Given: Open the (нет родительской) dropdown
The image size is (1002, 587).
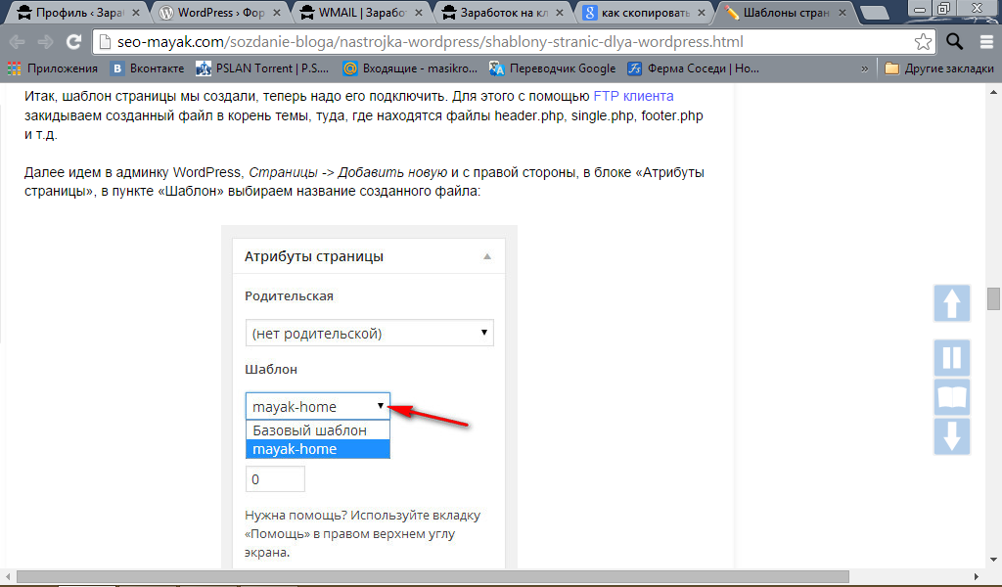Looking at the screenshot, I should coord(369,333).
